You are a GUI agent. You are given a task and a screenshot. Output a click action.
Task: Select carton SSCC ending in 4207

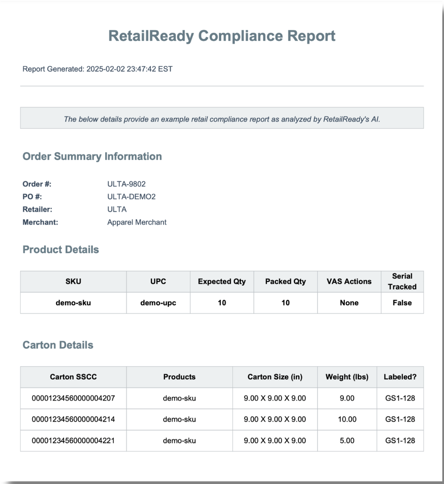[x=73, y=398]
